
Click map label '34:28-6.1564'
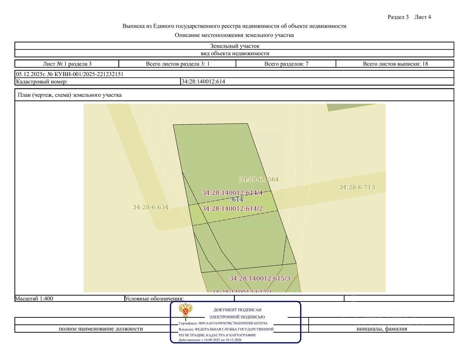pyautogui.click(x=259, y=179)
